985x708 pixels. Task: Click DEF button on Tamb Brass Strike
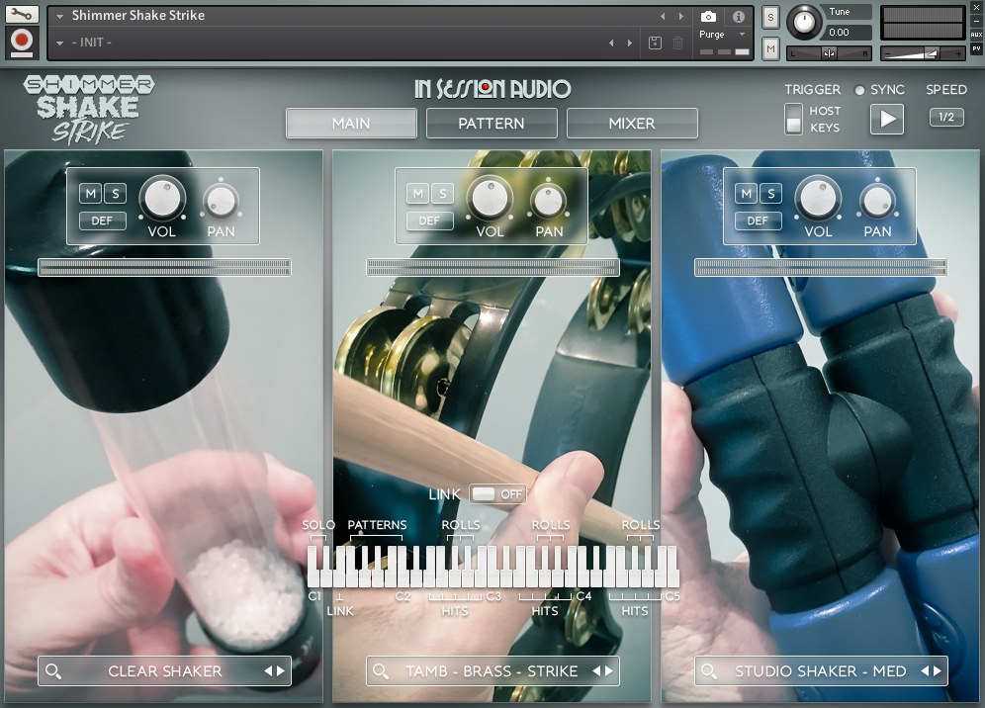(429, 221)
